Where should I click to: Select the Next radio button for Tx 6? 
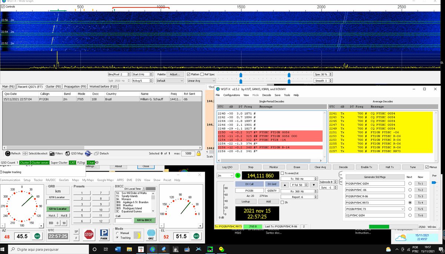pyautogui.click(x=410, y=215)
